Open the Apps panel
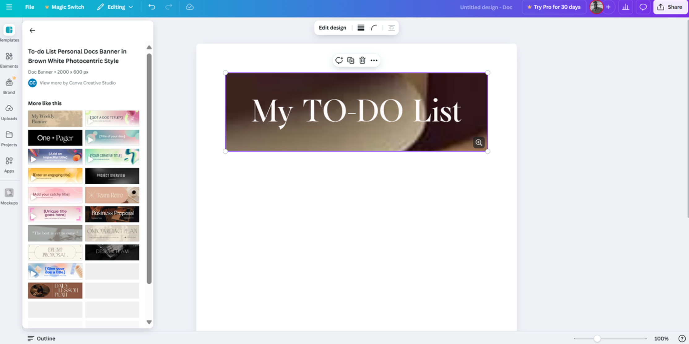 click(x=9, y=163)
